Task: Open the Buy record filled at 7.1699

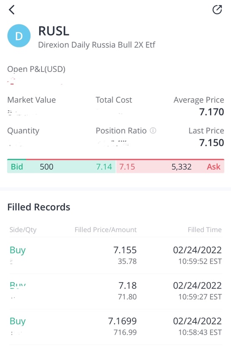Action: tap(115, 327)
